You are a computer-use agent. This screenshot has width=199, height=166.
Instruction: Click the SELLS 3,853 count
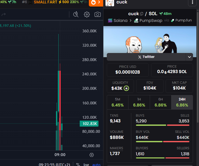184,121
